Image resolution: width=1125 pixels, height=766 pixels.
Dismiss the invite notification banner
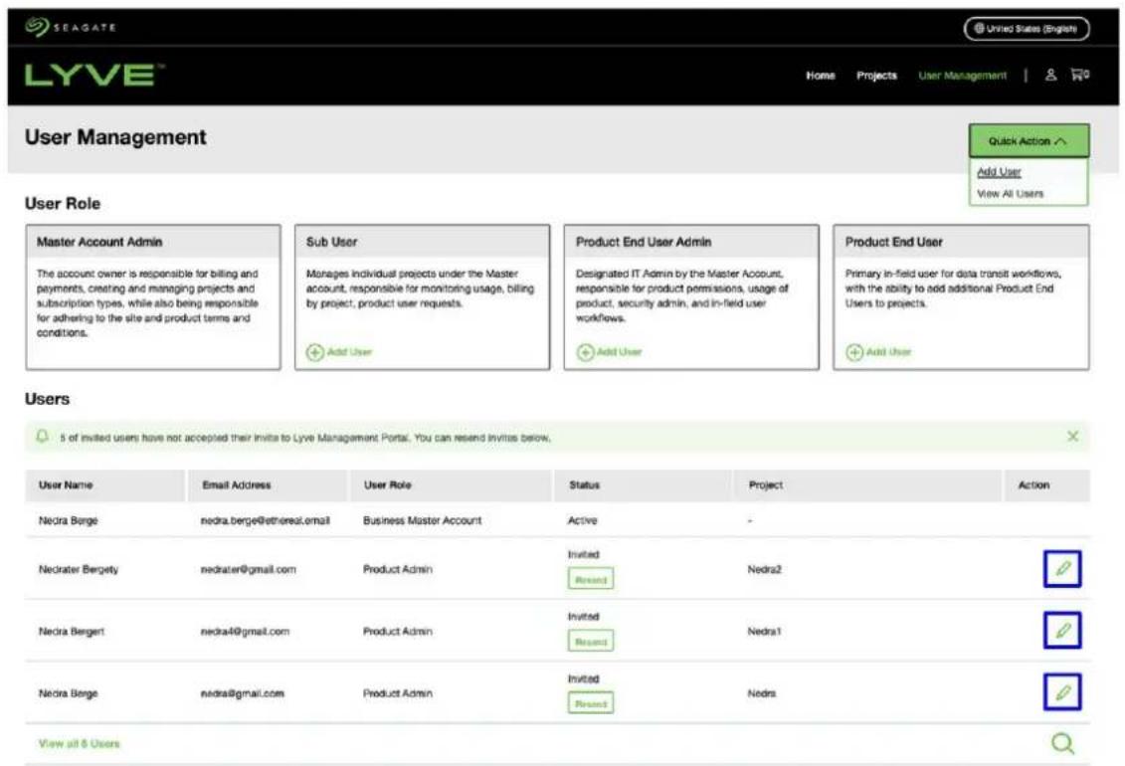tap(1072, 436)
